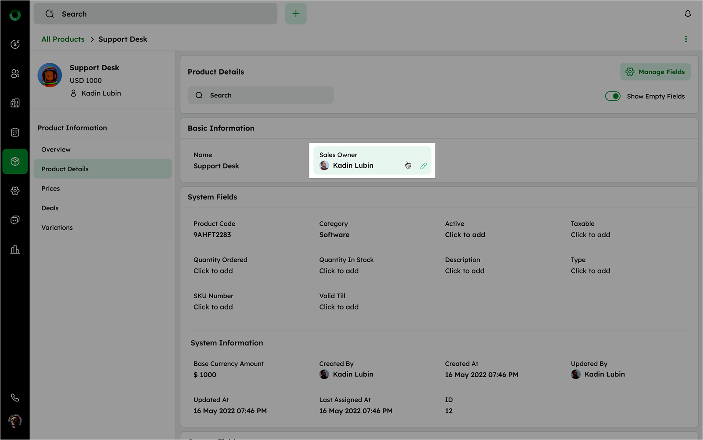703x440 pixels.
Task: Open the Products cube icon in sidebar
Action: 15,162
